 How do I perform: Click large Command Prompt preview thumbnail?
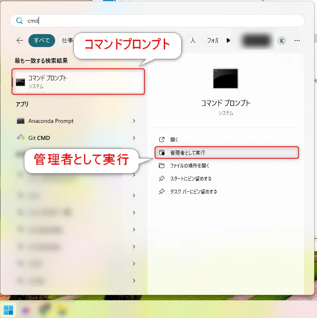click(225, 79)
